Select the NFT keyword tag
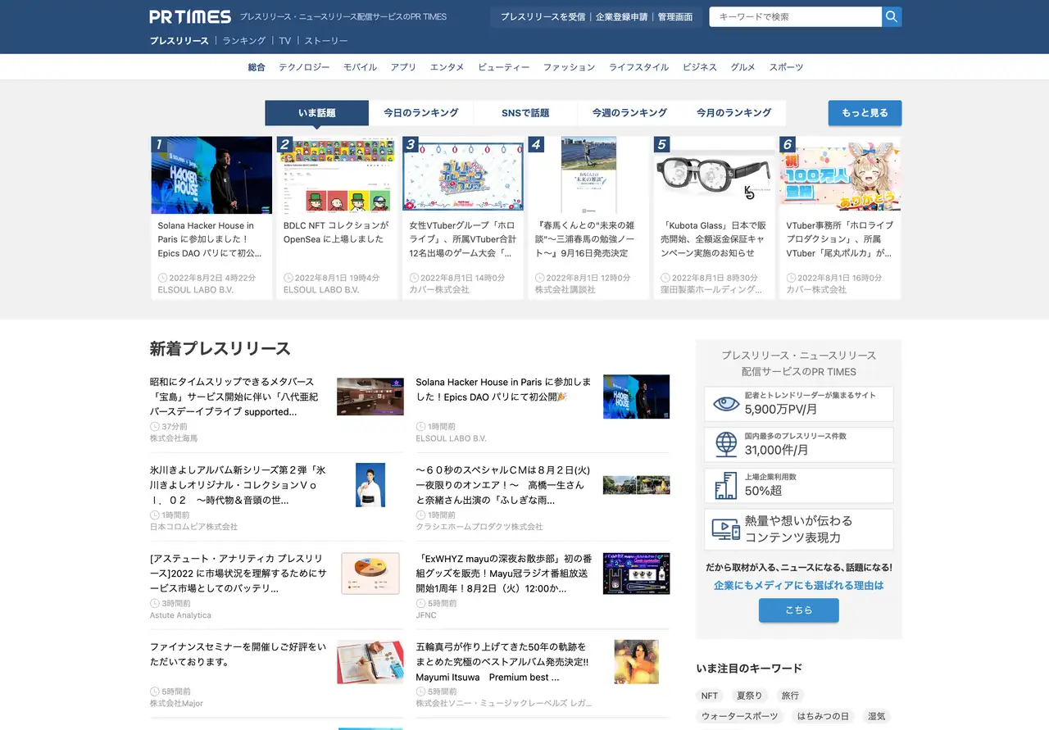The width and height of the screenshot is (1049, 730). (x=710, y=696)
